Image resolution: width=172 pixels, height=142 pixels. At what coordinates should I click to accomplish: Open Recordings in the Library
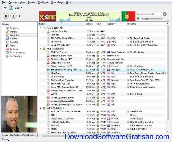(16, 56)
